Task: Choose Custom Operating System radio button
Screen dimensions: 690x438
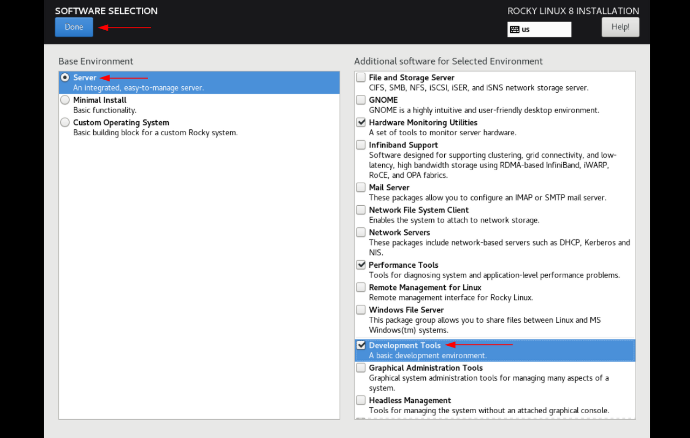Action: (65, 123)
